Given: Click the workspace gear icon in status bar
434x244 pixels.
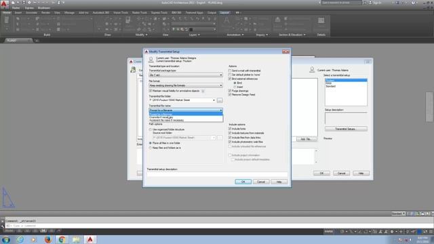Looking at the screenshot, I should (x=392, y=232).
